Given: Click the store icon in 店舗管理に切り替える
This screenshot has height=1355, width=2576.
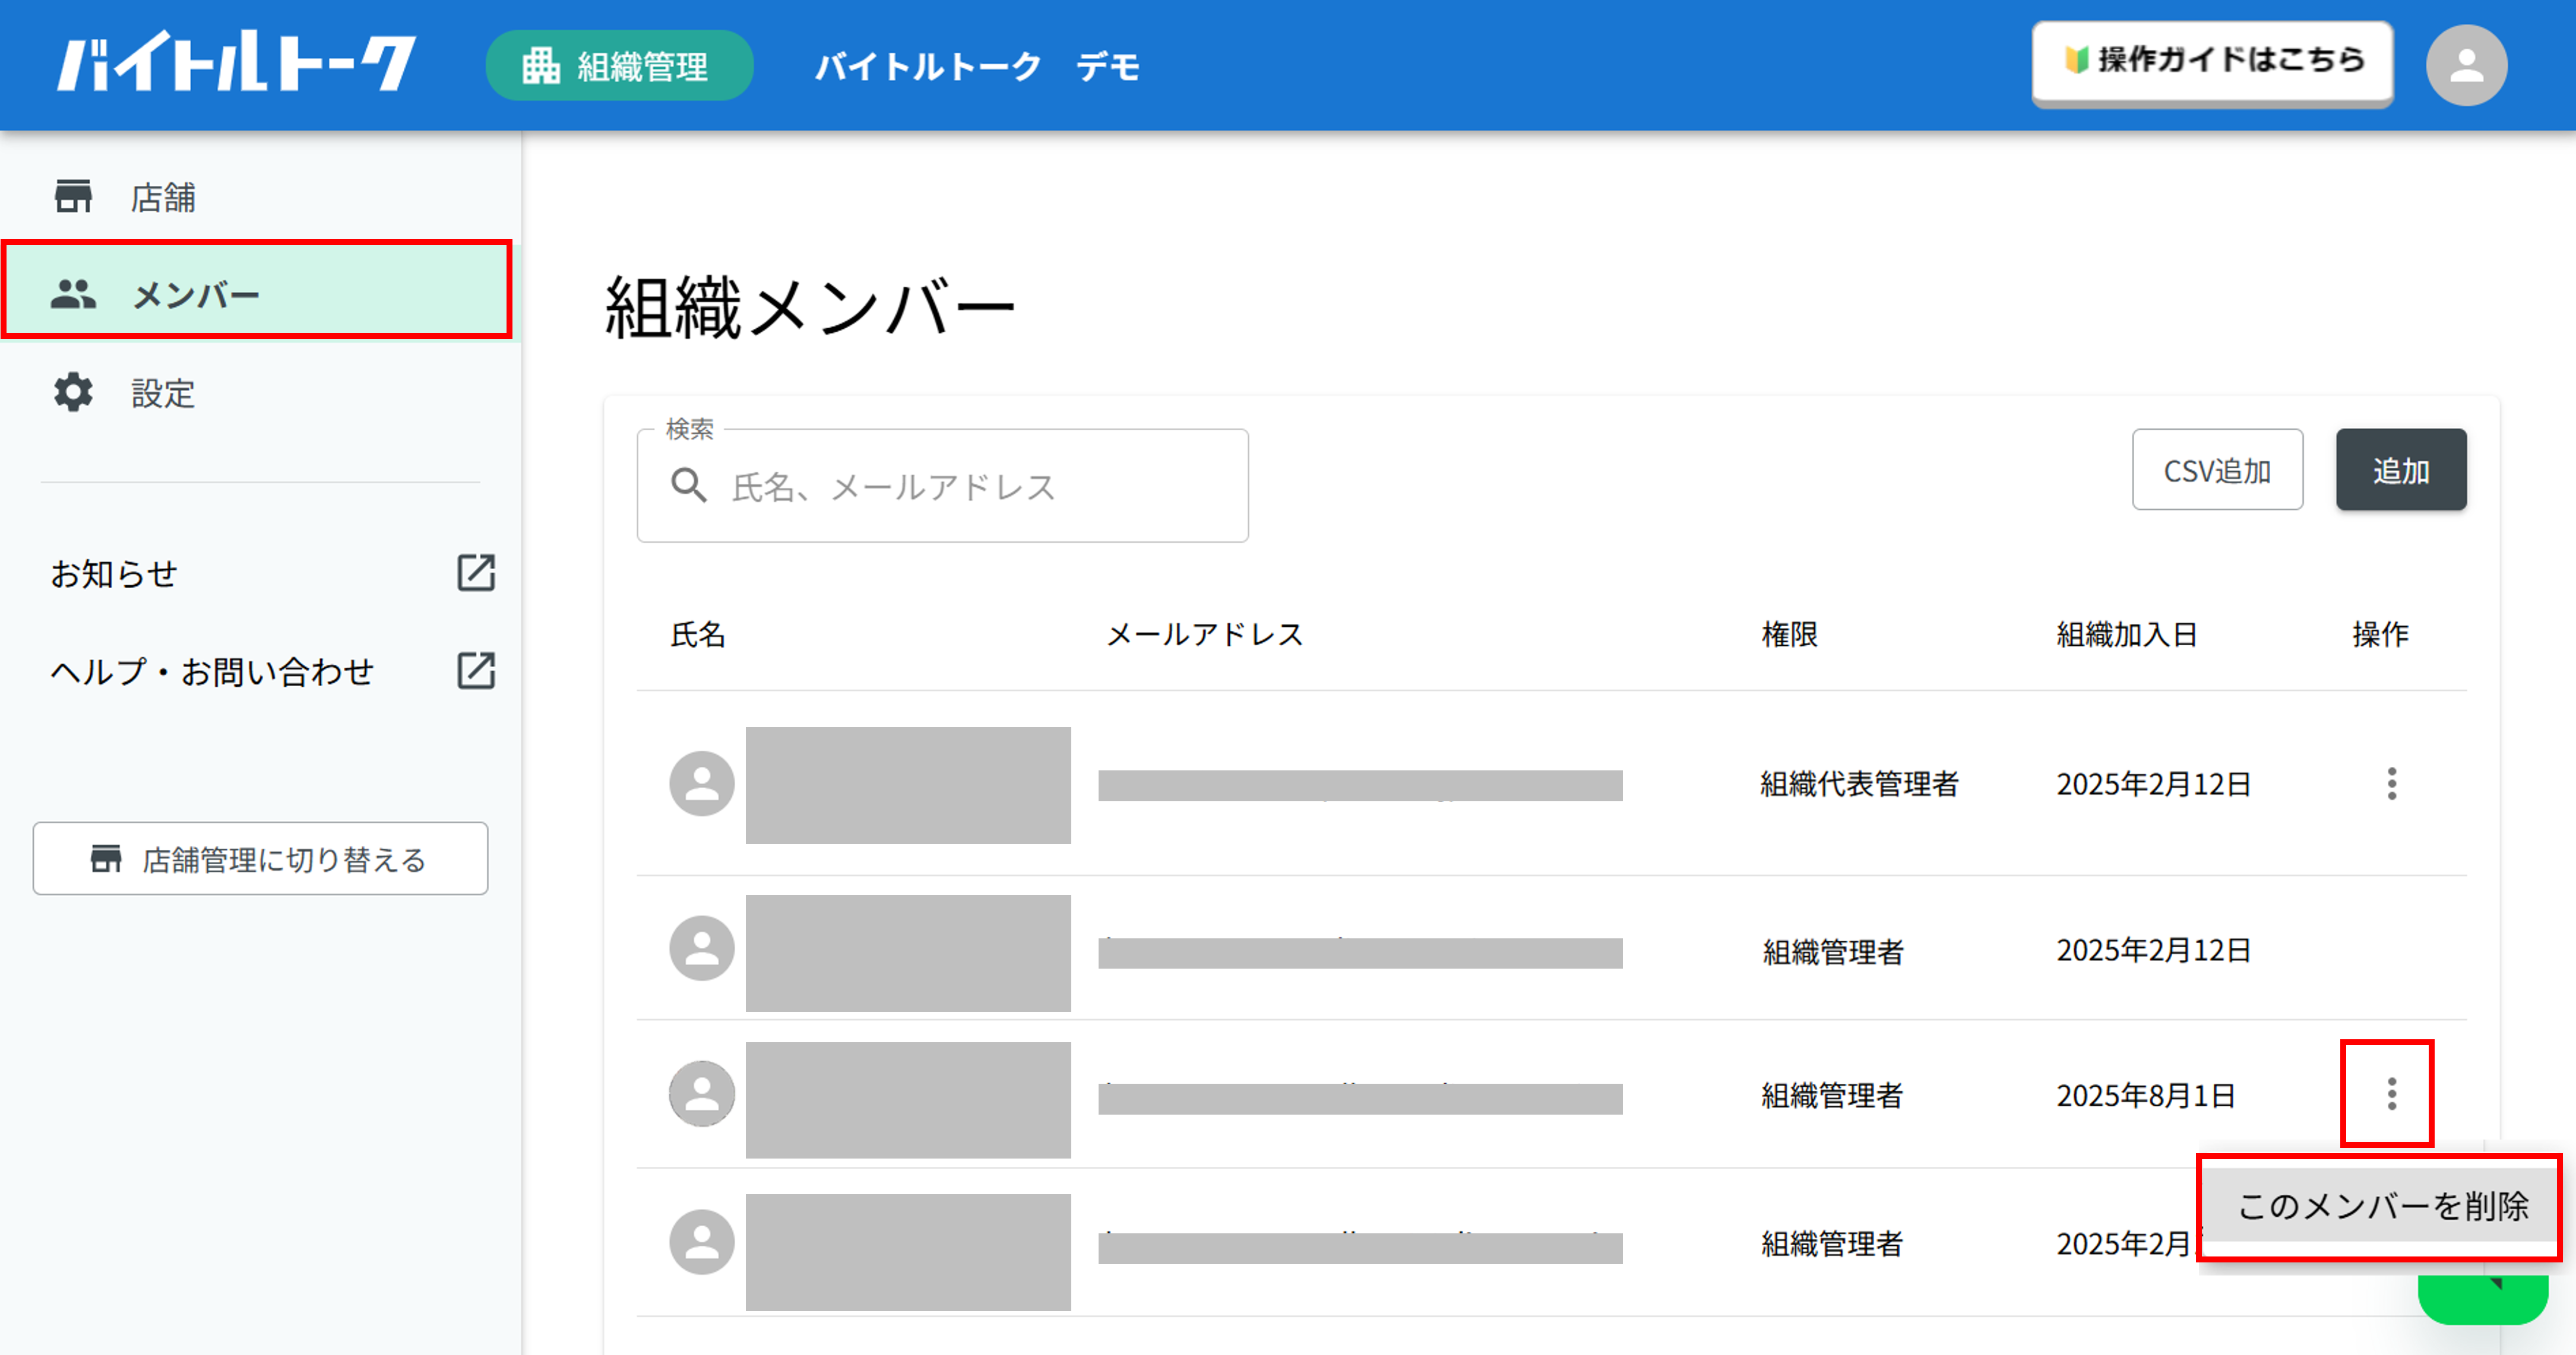Looking at the screenshot, I should coord(106,858).
